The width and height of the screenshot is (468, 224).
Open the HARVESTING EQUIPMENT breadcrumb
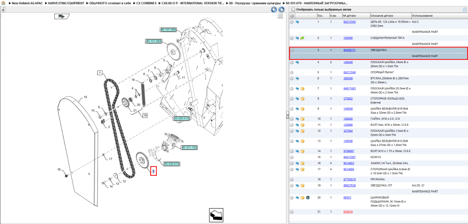66,3
